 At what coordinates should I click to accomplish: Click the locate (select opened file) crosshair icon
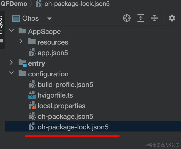pyautogui.click(x=127, y=18)
